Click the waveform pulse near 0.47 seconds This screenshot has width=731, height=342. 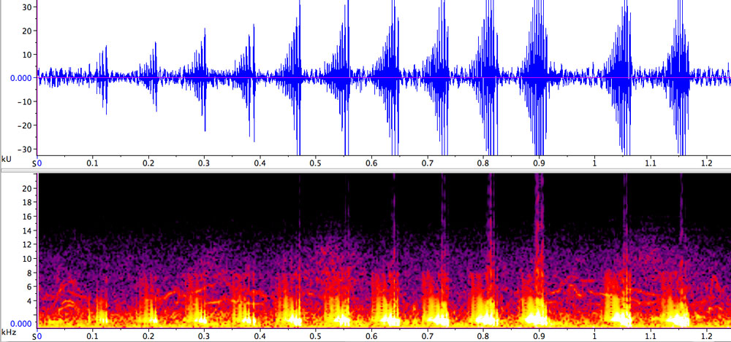coord(293,78)
